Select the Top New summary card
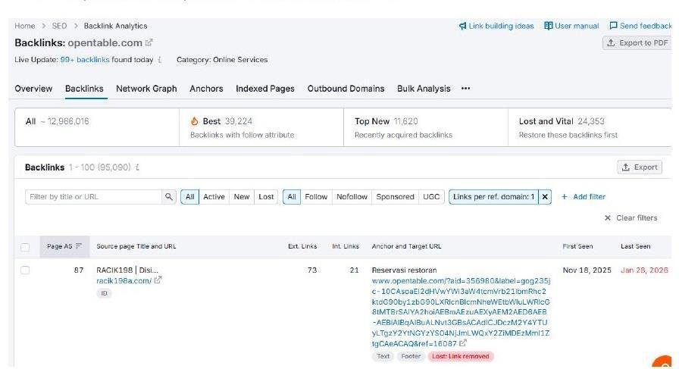This screenshot has width=679, height=369. [x=426, y=127]
